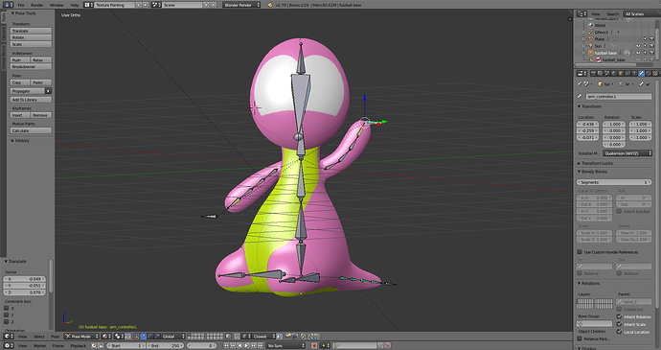Toggle constraint axis X checkbox
This screenshot has width=661, height=350.
pyautogui.click(x=7, y=308)
